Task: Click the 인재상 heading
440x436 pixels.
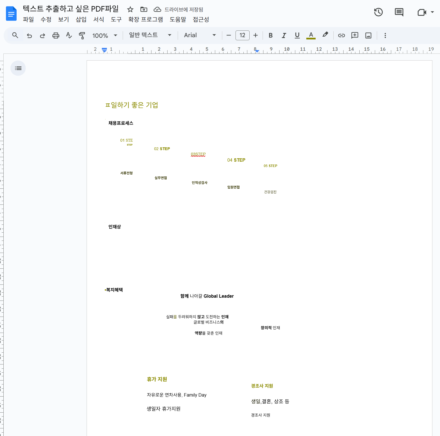Action: 115,227
